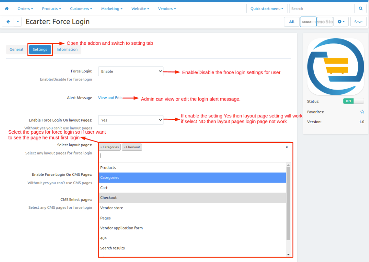Image resolution: width=369 pixels, height=262 pixels.
Task: Click the Ecarter addon logo
Action: (x=336, y=67)
